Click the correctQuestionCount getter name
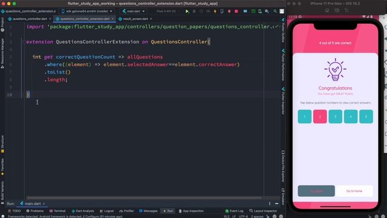387x218 pixels. pyautogui.click(x=85, y=57)
